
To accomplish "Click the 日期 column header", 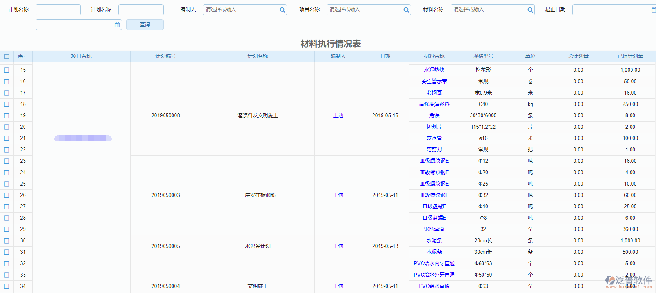I will coord(385,56).
